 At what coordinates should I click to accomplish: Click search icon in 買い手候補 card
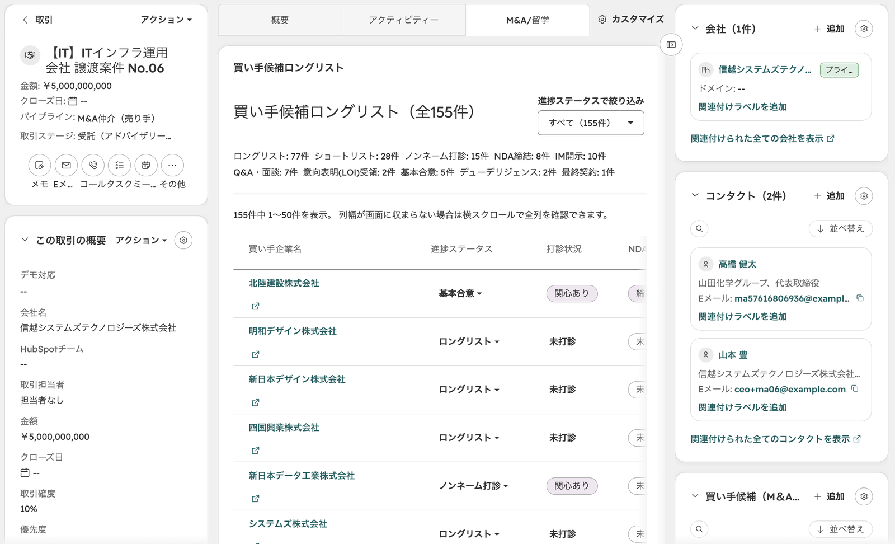(699, 529)
